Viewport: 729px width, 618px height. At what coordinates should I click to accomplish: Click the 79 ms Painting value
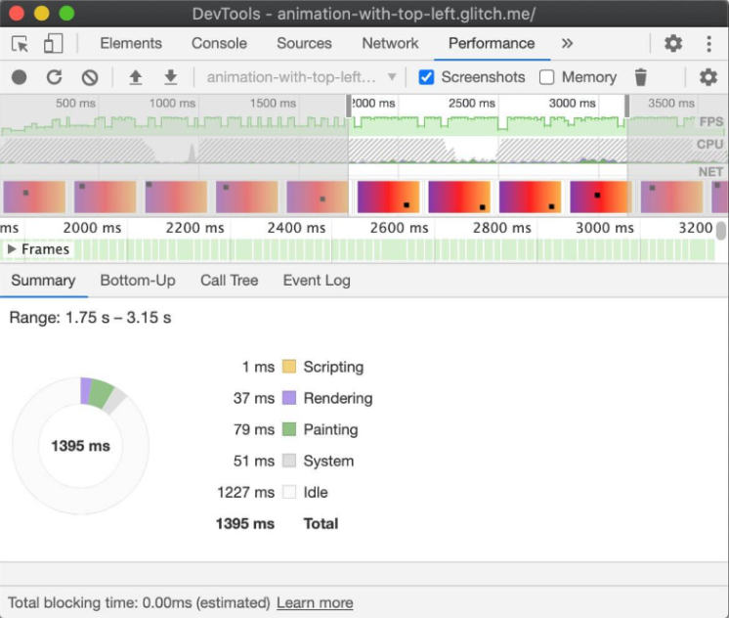(x=254, y=429)
